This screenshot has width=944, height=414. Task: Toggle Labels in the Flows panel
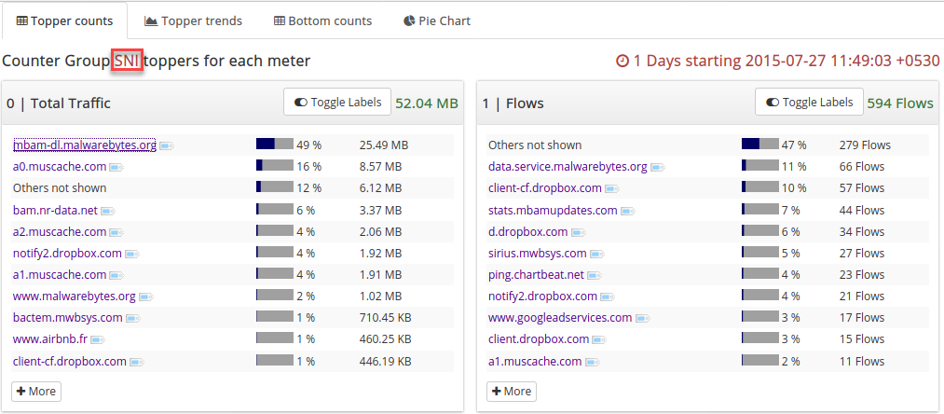pos(809,102)
